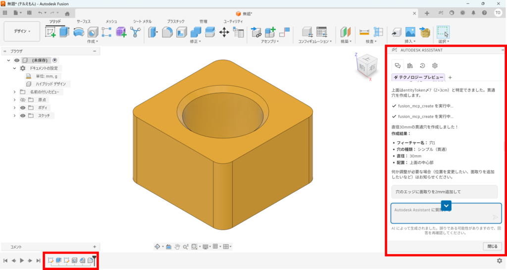Activate the (未保存) component radio button
Viewport: 507px width, 270px height.
point(55,60)
